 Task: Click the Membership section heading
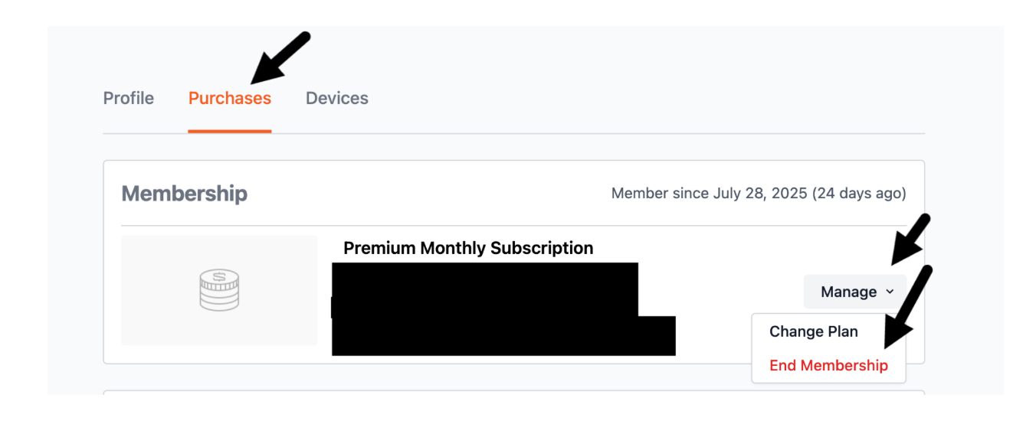click(185, 194)
